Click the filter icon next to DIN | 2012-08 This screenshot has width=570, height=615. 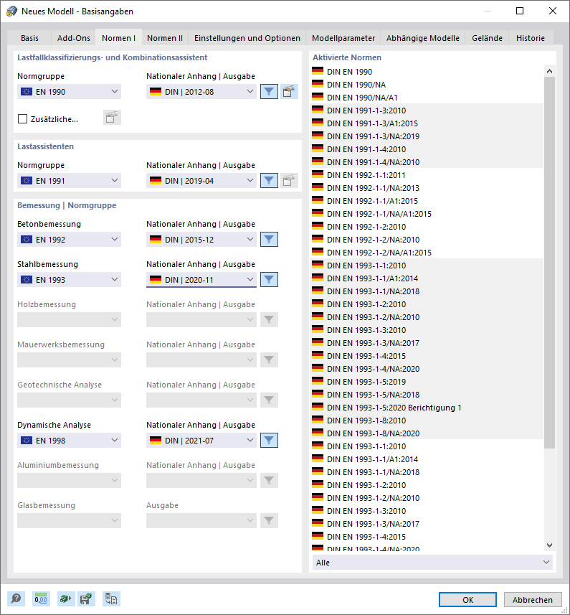[269, 92]
